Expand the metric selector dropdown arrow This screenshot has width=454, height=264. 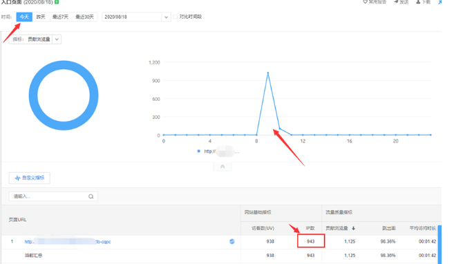click(x=57, y=39)
